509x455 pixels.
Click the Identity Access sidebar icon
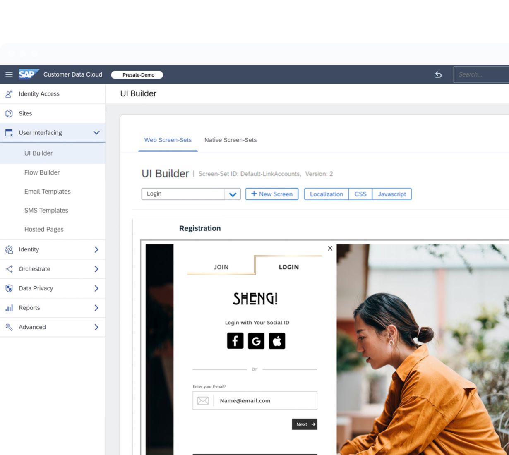[x=9, y=94]
